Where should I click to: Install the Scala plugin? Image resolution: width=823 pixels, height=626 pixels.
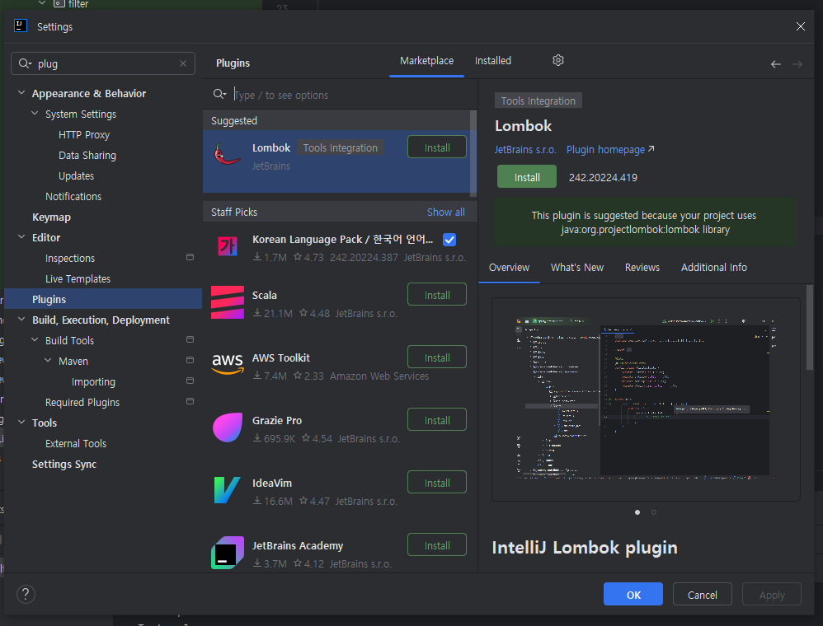point(437,295)
